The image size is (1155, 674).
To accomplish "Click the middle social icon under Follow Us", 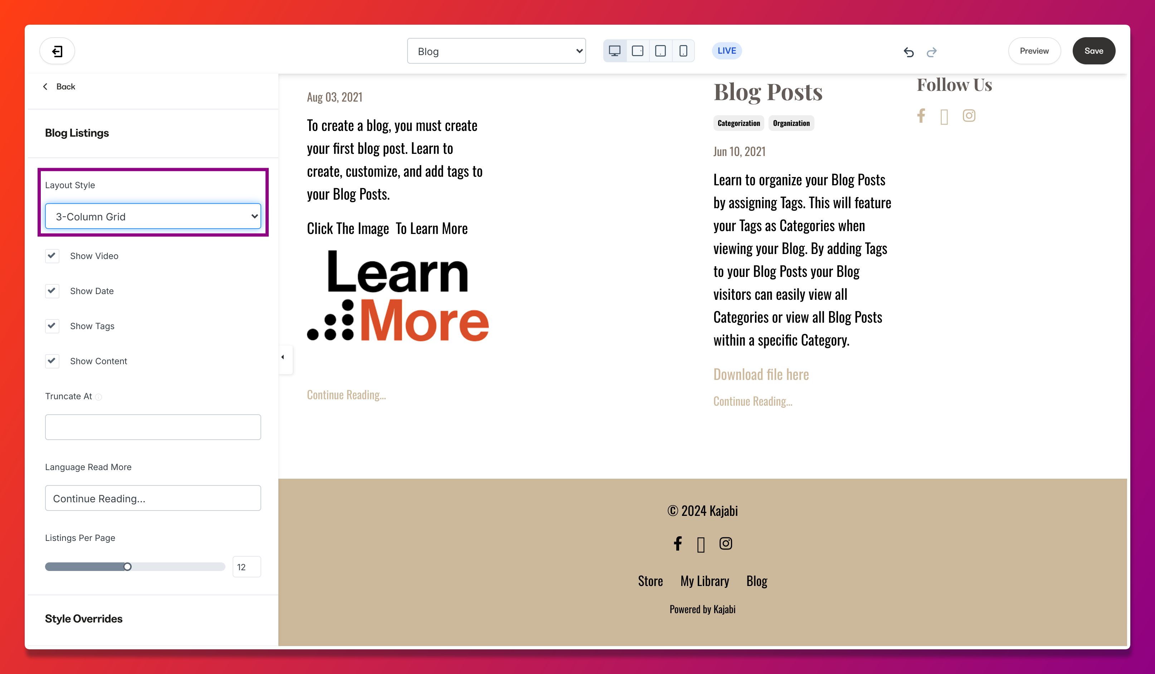I will tap(944, 117).
